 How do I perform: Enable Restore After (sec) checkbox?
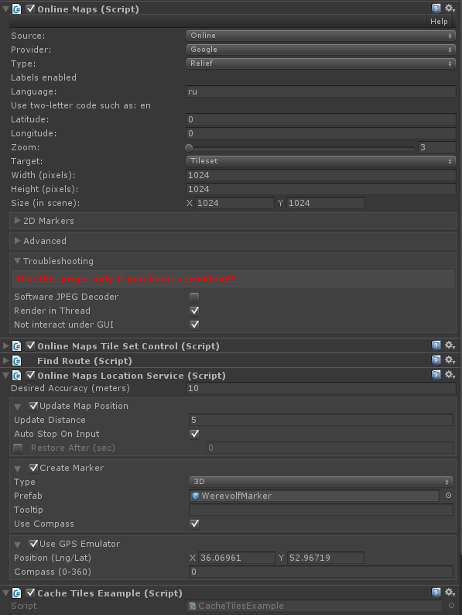(18, 448)
